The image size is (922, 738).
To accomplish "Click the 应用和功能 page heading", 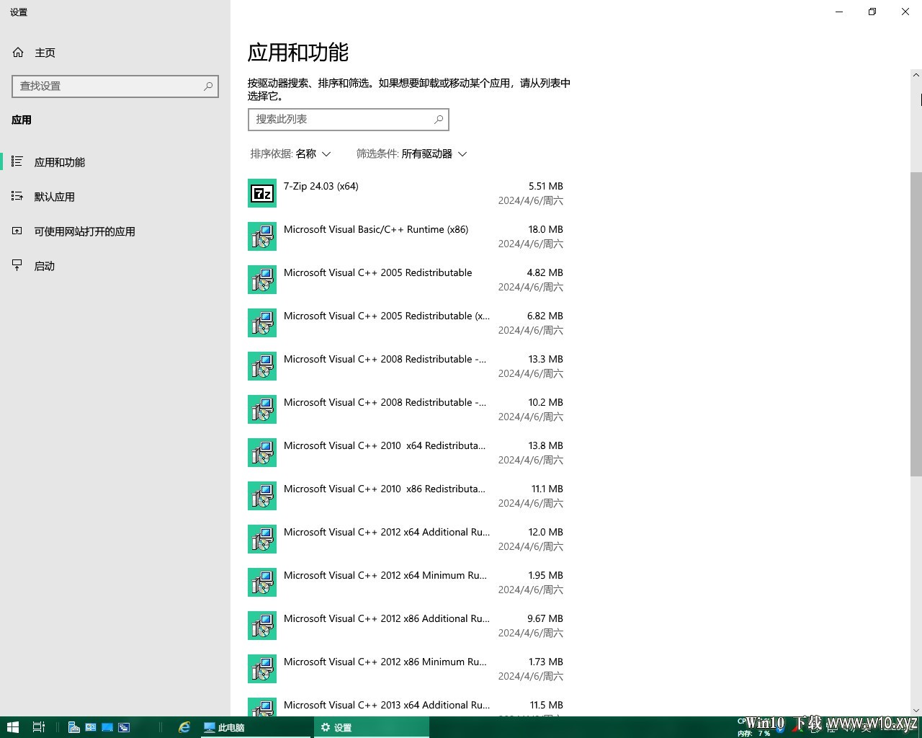I will [298, 53].
